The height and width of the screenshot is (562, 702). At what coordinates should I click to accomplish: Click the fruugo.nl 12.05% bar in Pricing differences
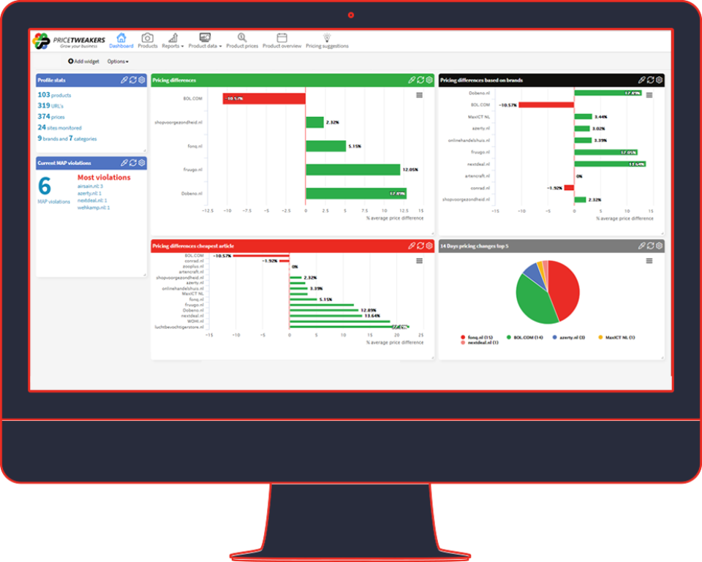point(352,170)
